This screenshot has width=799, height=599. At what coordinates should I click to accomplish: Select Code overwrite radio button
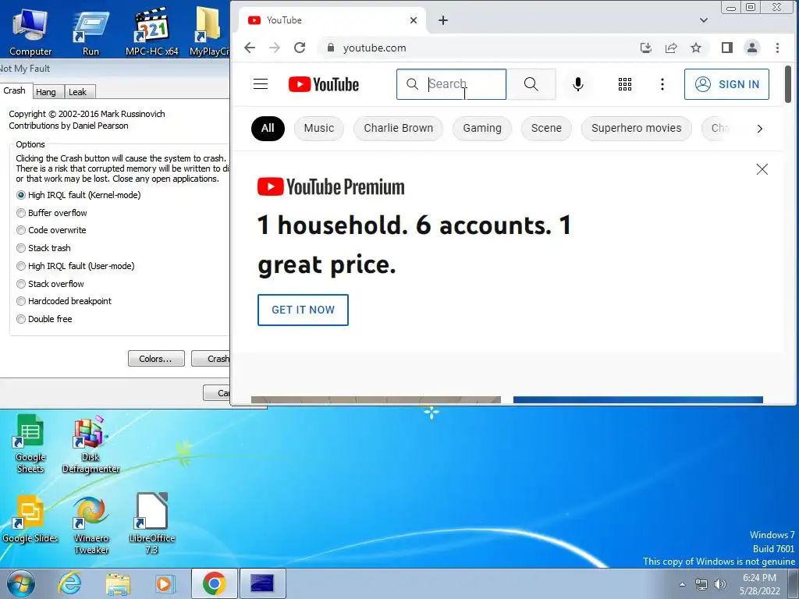point(51,230)
